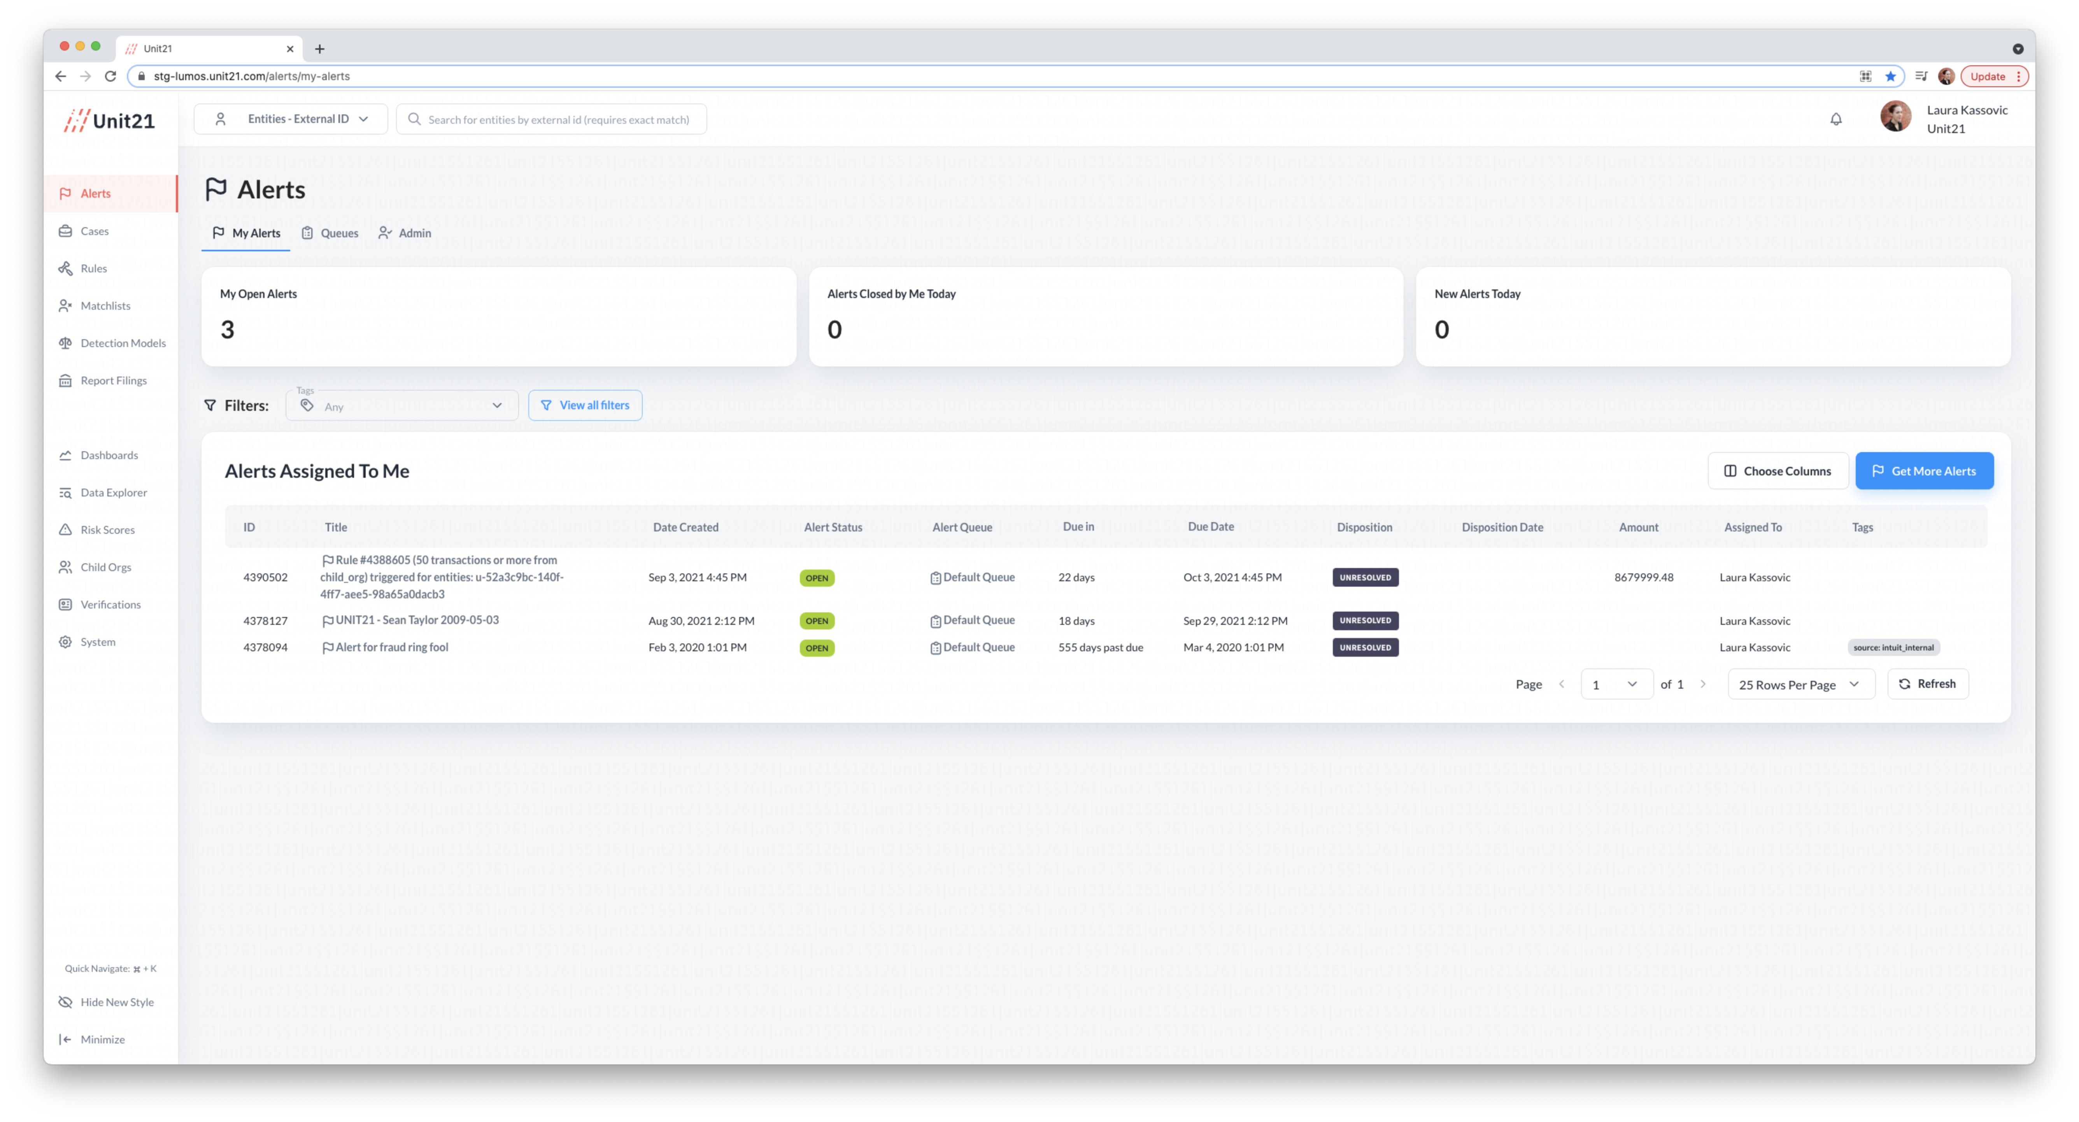Bookmark page with star icon

click(1890, 76)
